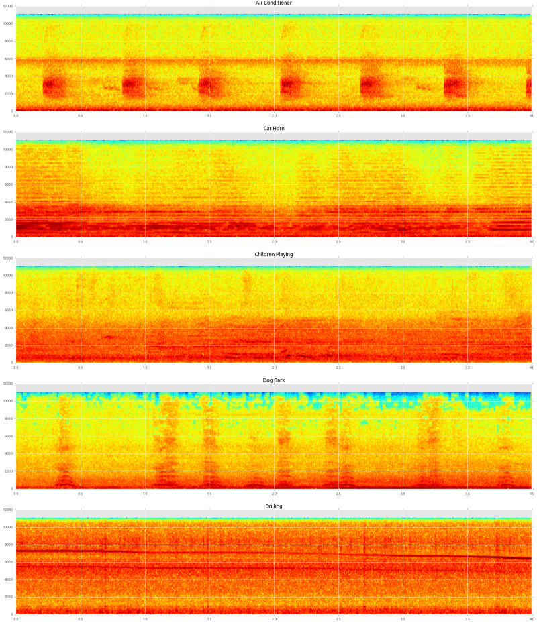This screenshot has height=625, width=537.
Task: Click the 8000 y-axis label on Drilling
Action: 9,545
